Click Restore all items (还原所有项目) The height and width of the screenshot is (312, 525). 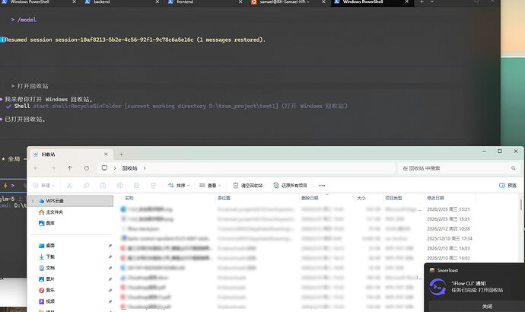[x=290, y=185]
